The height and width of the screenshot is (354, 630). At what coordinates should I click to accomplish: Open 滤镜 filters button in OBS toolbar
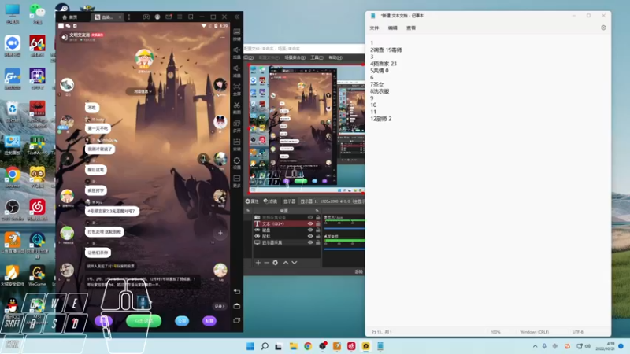(x=270, y=201)
